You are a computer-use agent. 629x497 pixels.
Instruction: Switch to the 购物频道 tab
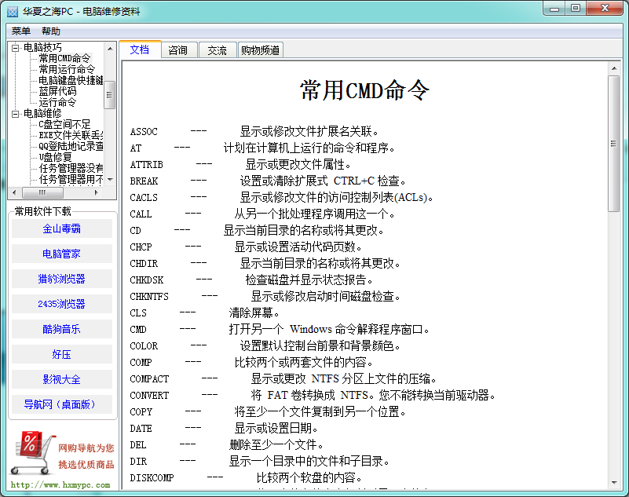click(261, 50)
